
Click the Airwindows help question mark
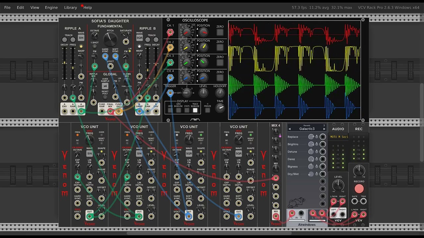point(324,126)
